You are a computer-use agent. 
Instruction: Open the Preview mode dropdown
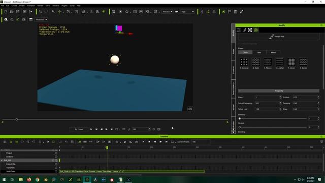click(167, 12)
